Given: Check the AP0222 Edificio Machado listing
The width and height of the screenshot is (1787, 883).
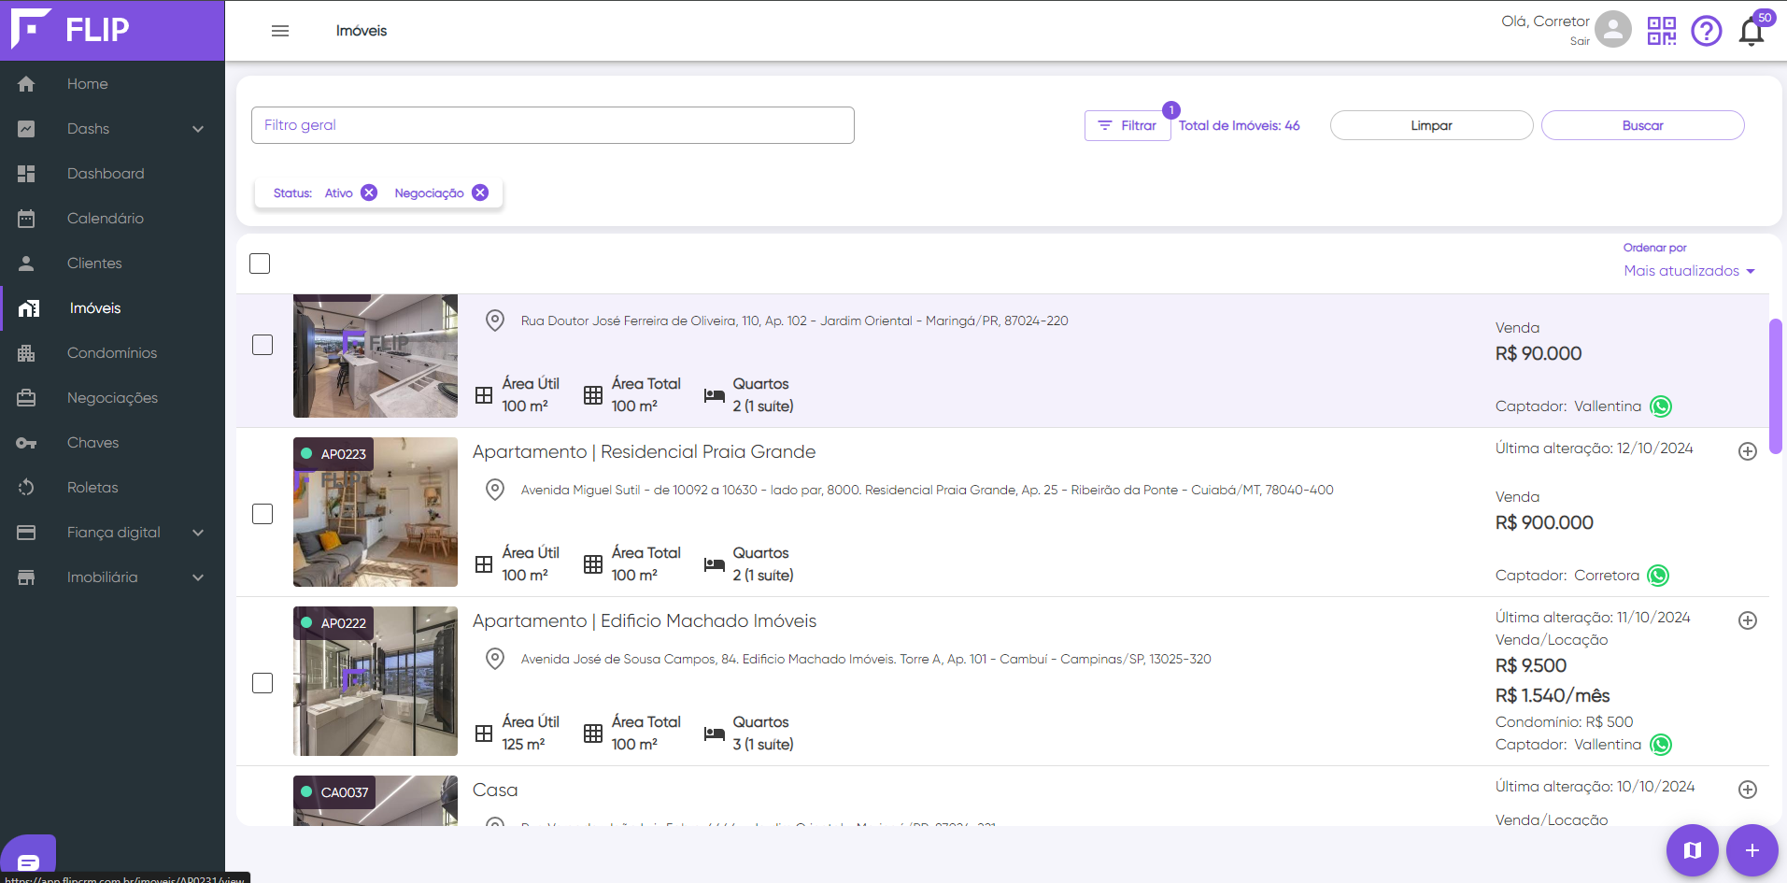Looking at the screenshot, I should coord(262,683).
